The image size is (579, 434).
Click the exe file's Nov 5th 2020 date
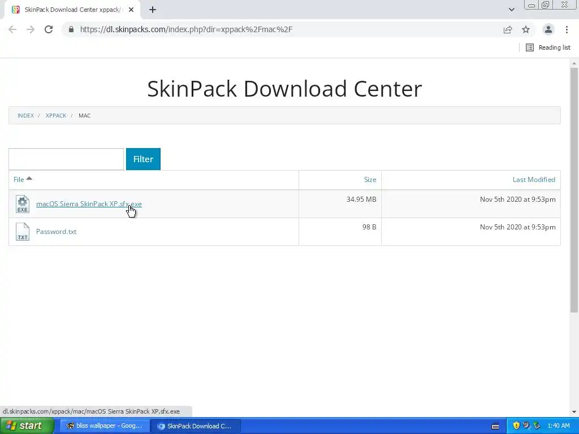[x=518, y=199]
